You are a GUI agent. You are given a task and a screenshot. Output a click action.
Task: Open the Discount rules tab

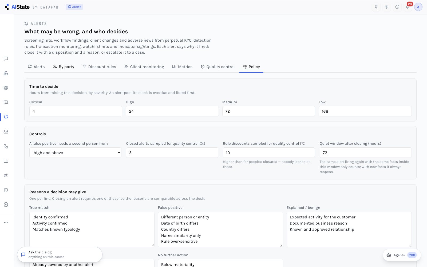click(99, 67)
